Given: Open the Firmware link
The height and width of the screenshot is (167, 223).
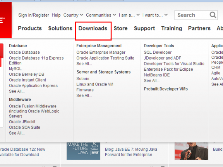Looking at the screenshot, I should pyautogui.click(x=85, y=90).
